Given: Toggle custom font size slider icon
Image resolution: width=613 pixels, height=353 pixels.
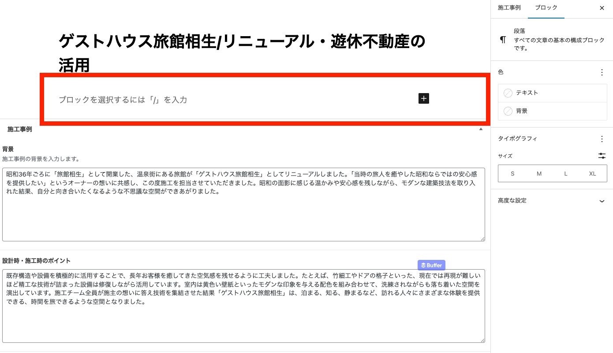Looking at the screenshot, I should pyautogui.click(x=602, y=156).
